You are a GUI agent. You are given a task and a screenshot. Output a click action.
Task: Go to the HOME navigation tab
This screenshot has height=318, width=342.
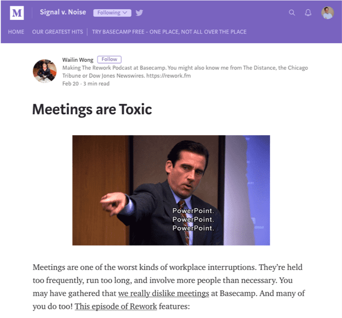[16, 32]
